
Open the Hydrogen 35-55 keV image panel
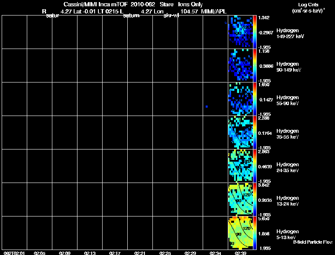tap(240, 132)
